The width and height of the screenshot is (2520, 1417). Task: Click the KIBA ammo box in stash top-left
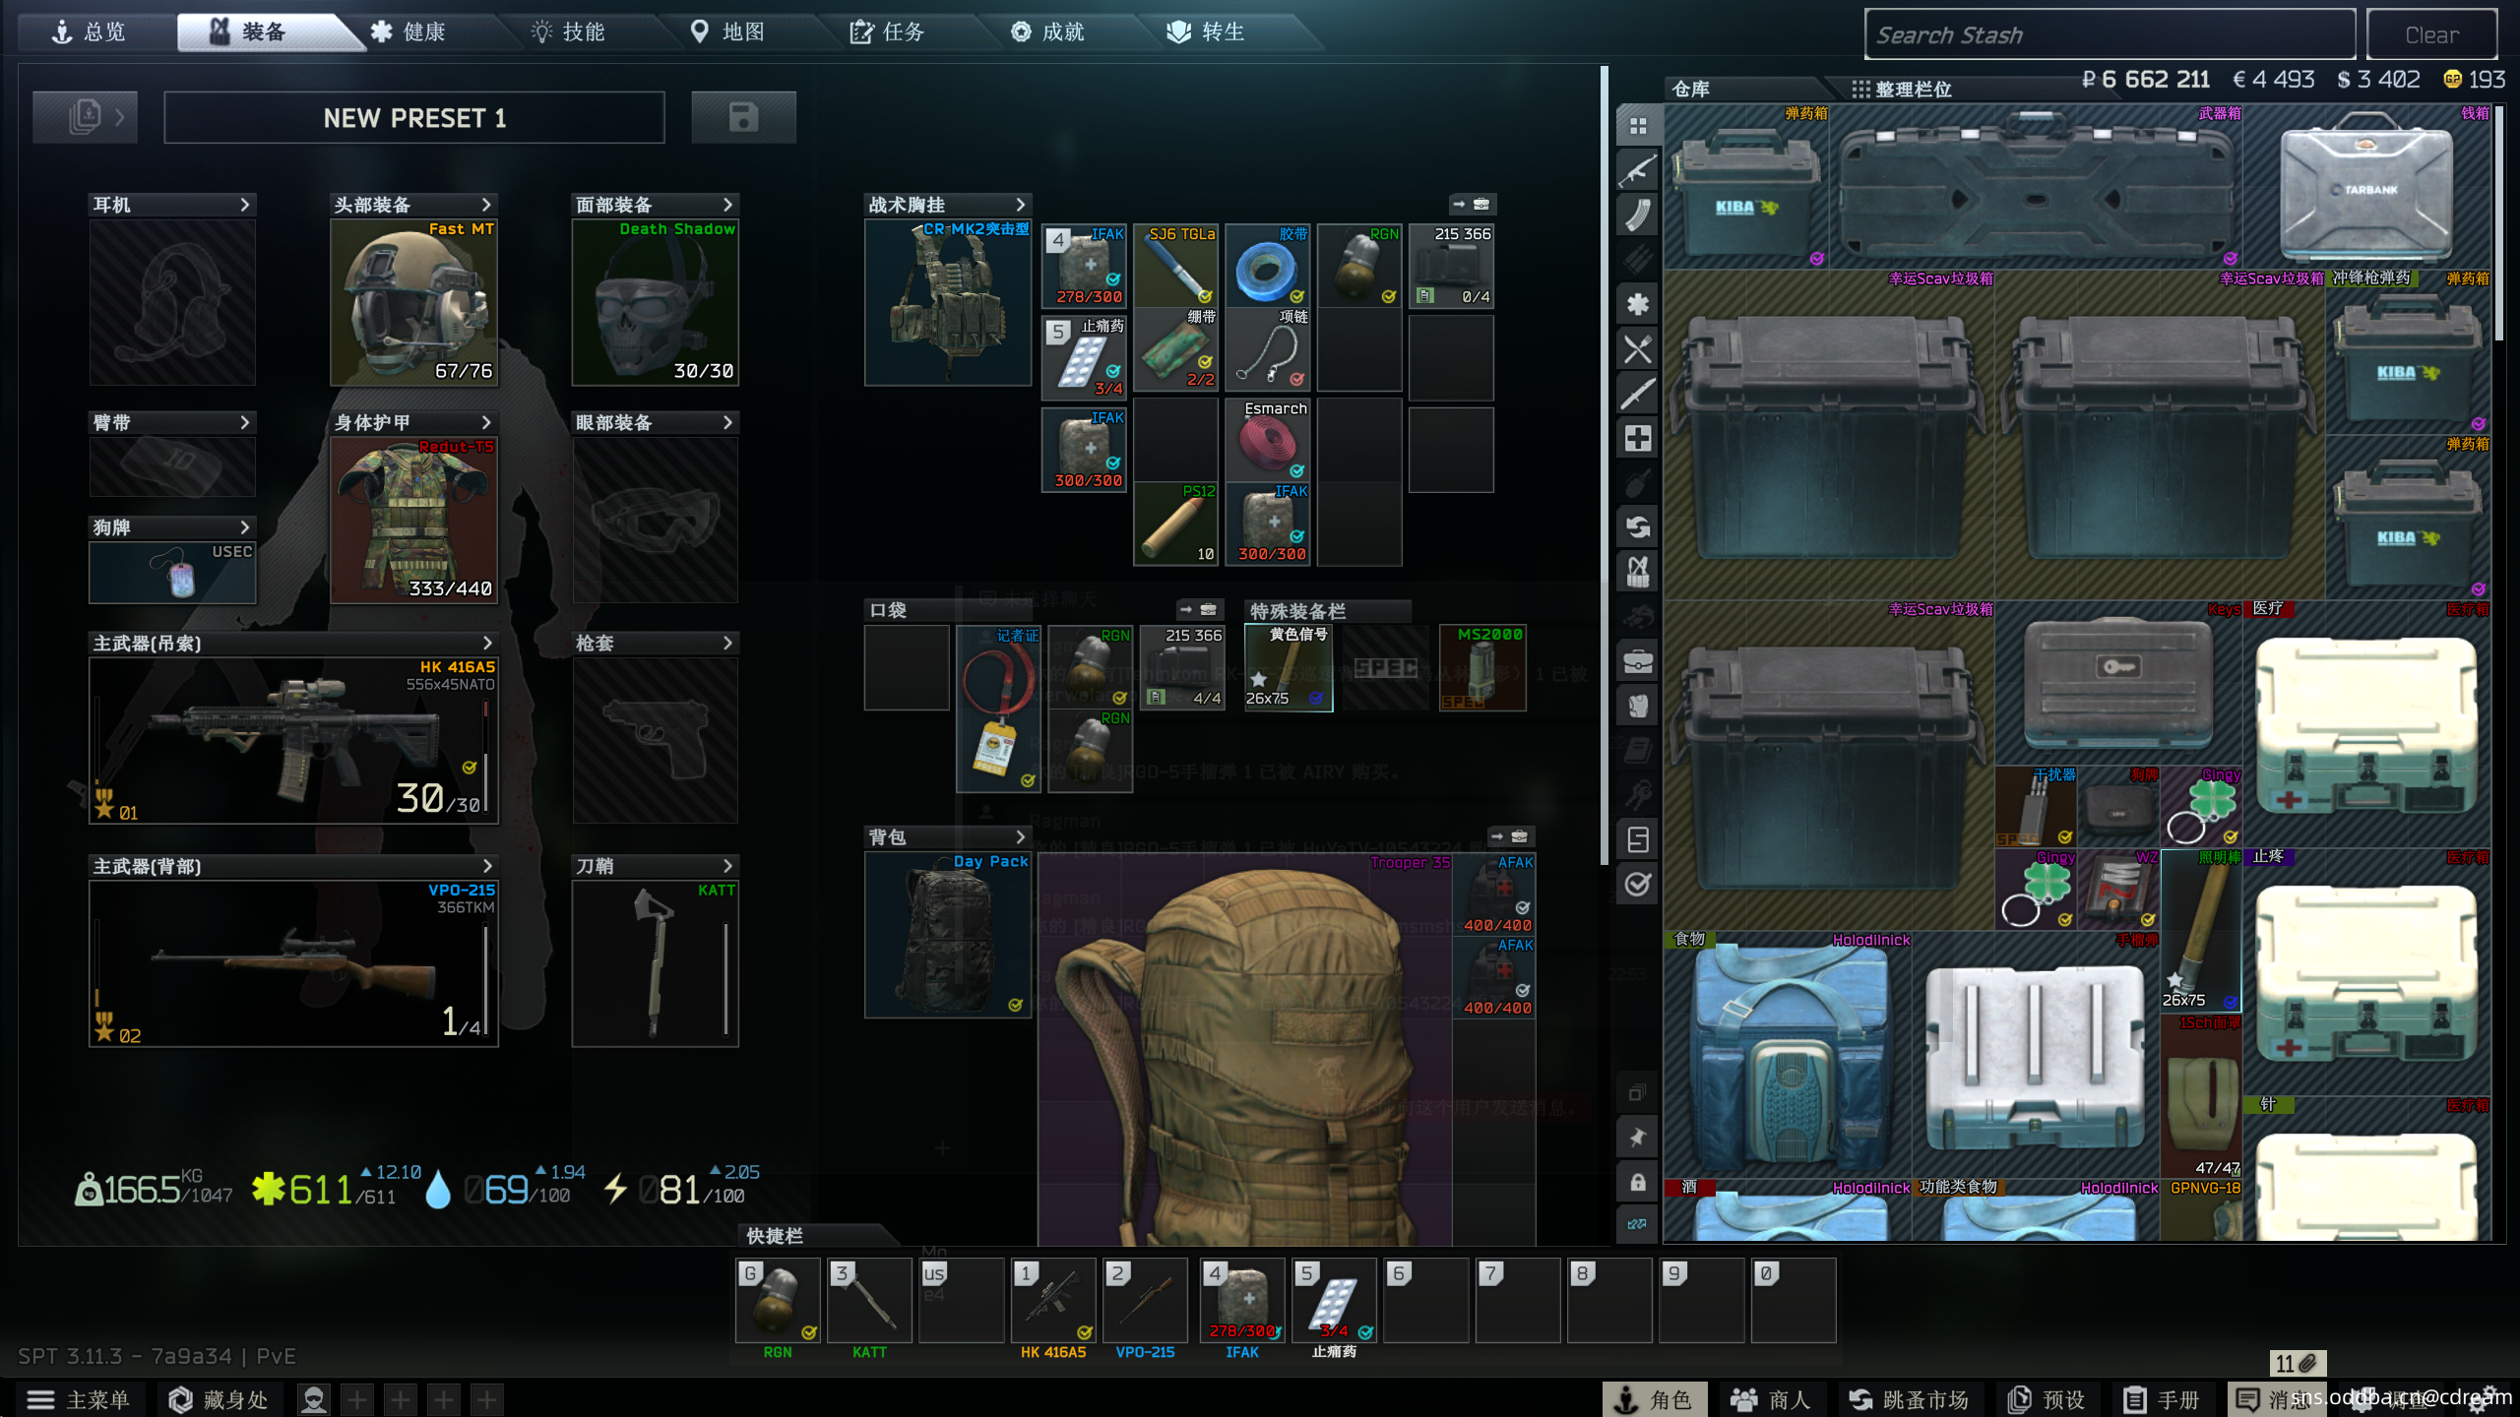(1746, 187)
